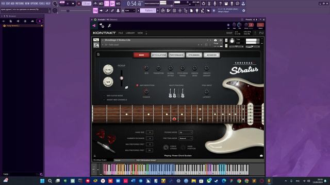
Task: Open the FRETTING MODE dropdown
Action: tap(186, 138)
